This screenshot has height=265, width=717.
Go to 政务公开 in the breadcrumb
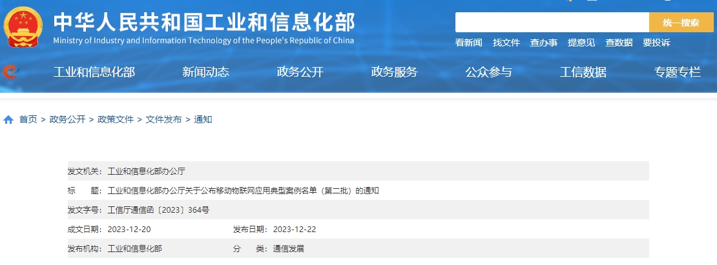click(x=67, y=120)
